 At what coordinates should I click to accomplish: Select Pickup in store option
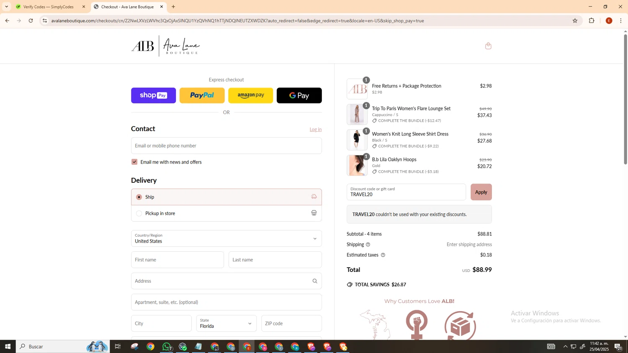coord(139,213)
